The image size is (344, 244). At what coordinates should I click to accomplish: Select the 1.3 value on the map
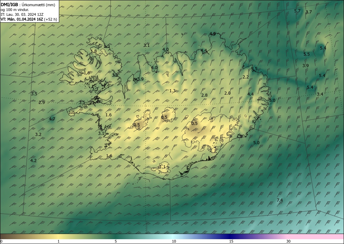pyautogui.click(x=172, y=91)
